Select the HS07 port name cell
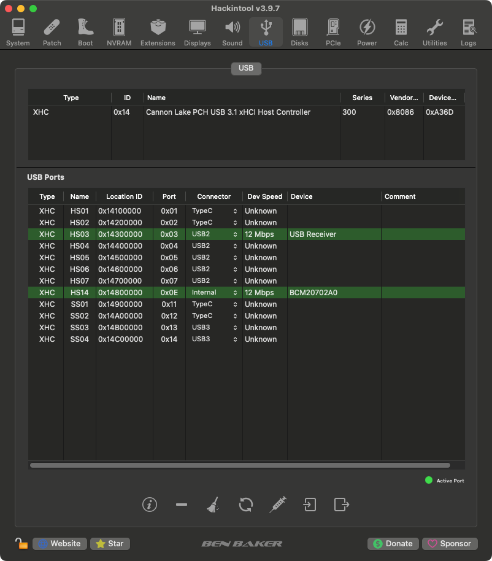The width and height of the screenshot is (492, 561). click(79, 281)
